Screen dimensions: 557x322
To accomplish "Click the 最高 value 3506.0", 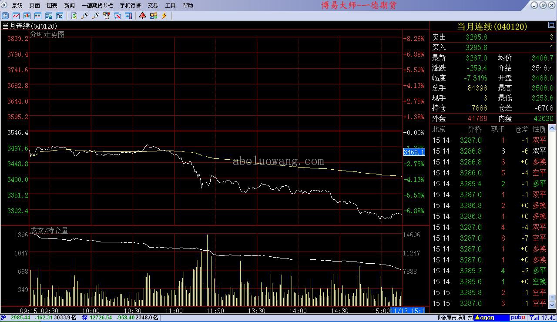I will point(542,88).
